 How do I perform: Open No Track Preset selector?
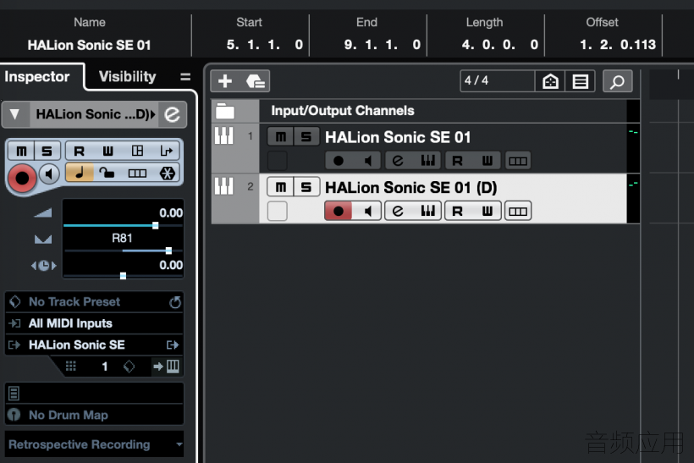coord(94,302)
